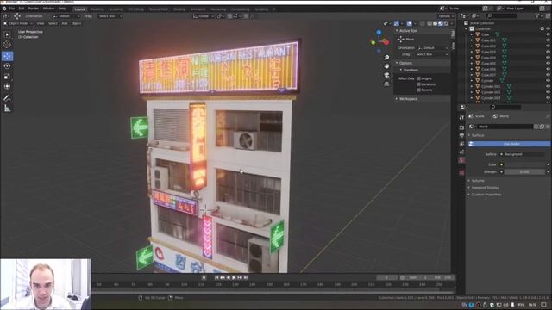Toggle wireframe viewport shading
Image resolution: width=552 pixels, height=310 pixels.
pyautogui.click(x=430, y=23)
